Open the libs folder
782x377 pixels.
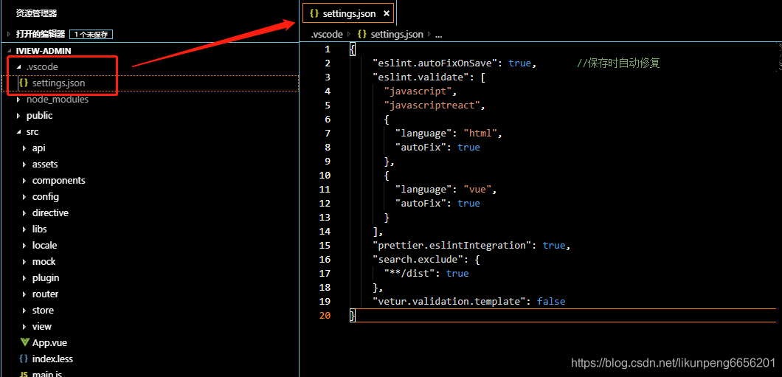[39, 229]
